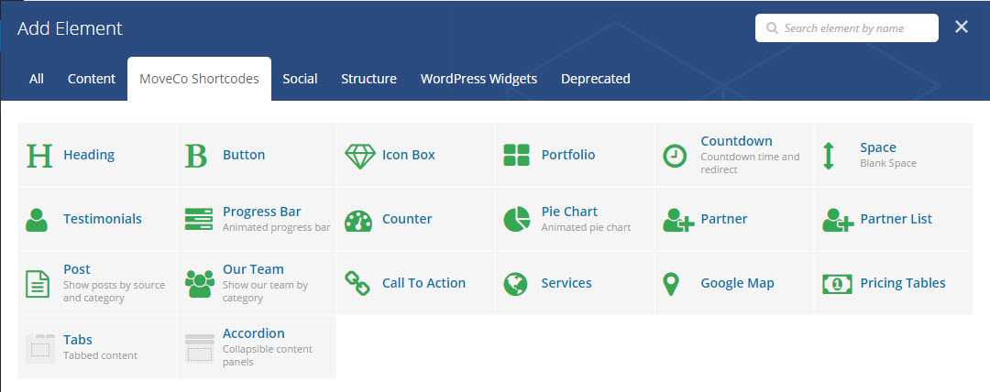Click the Icon Box label
Viewport: 990px width, 392px height.
409,155
